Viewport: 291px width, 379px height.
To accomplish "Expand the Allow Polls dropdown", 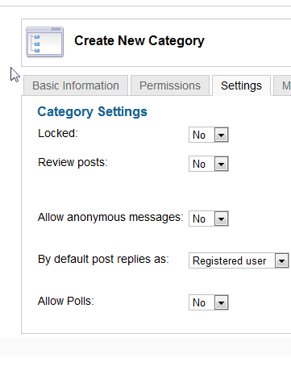I will point(209,302).
